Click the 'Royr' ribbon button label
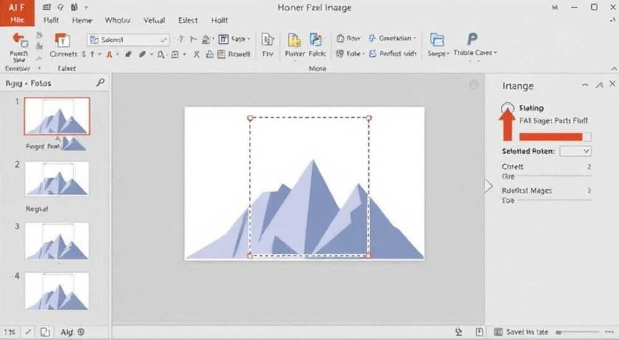The image size is (619, 340). pos(353,38)
